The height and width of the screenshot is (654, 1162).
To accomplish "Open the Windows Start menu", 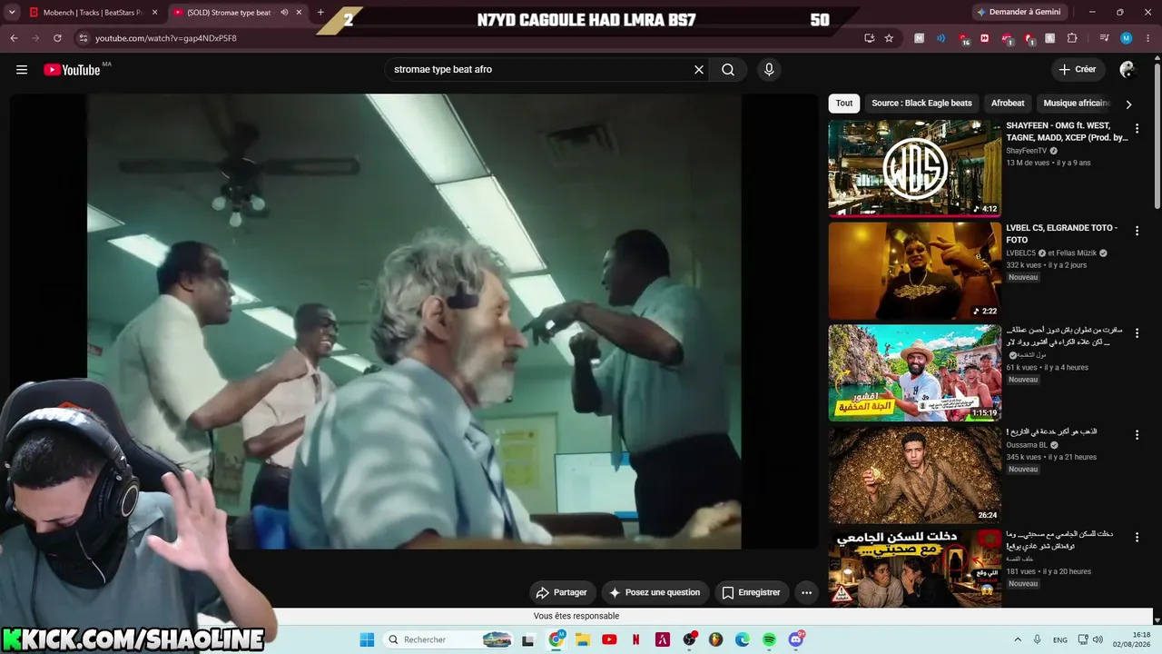I will pos(367,639).
